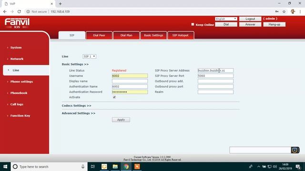Open the System sidebar menu
This screenshot has width=305, height=171.
[16, 47]
